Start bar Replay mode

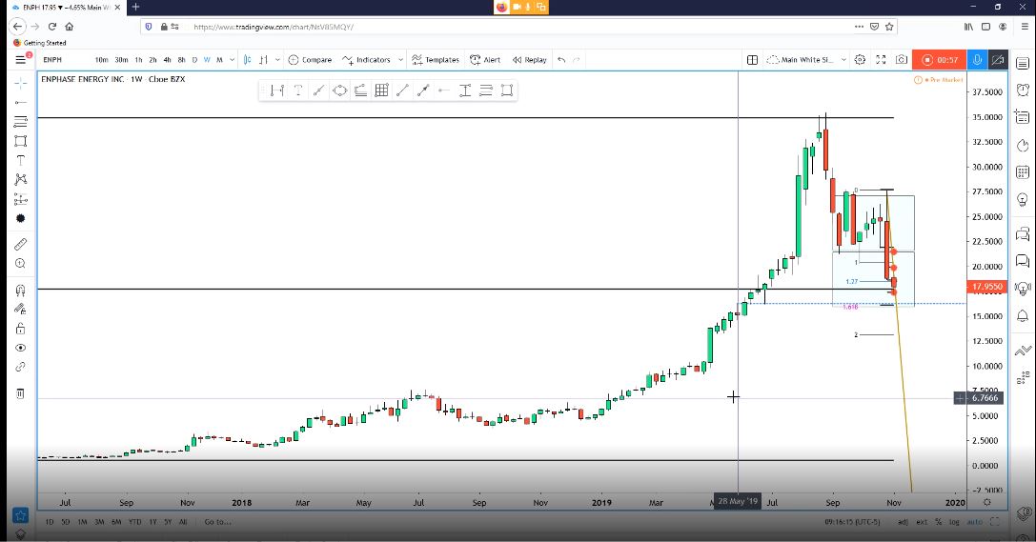(529, 59)
